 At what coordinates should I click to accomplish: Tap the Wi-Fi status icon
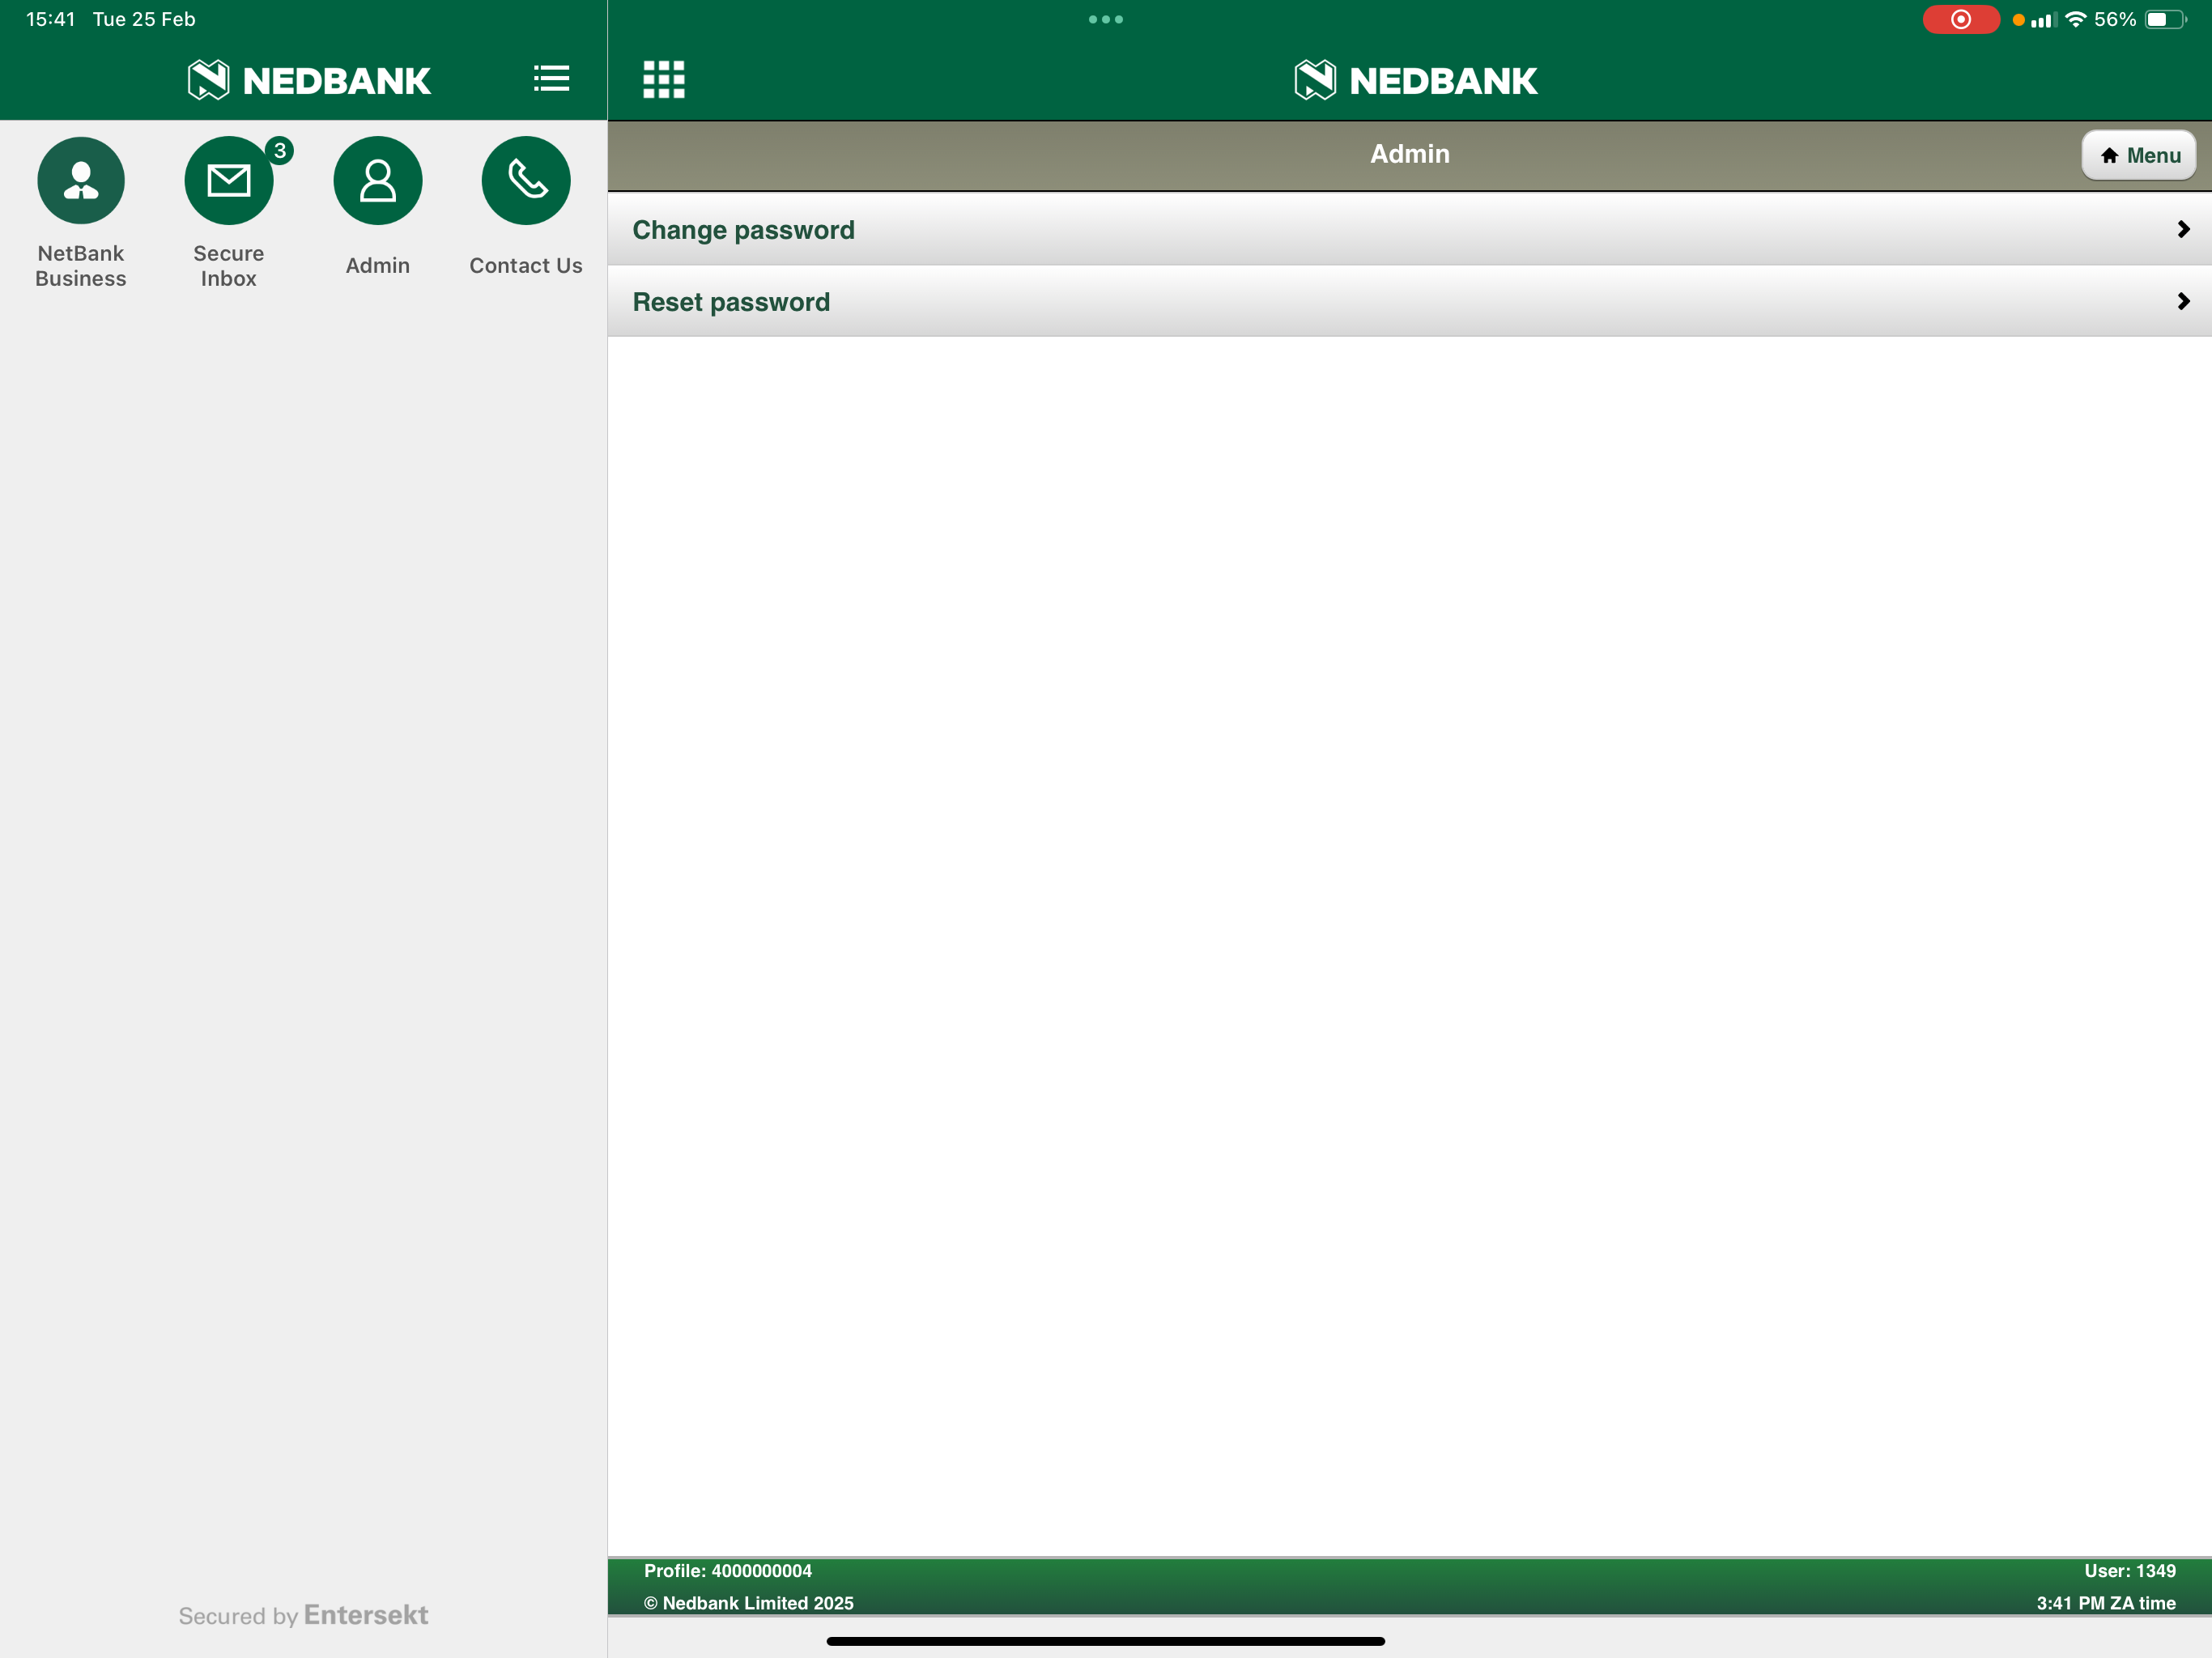point(2076,19)
